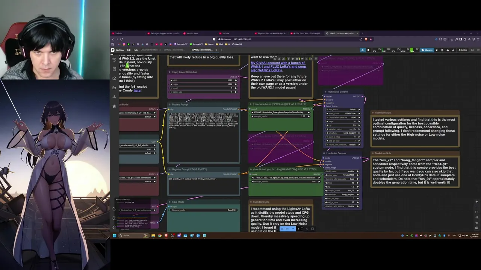Viewport: 481px width, 270px height.
Task: Open sampler_name dropdown in High-Noise Sampler
Action: point(343,129)
